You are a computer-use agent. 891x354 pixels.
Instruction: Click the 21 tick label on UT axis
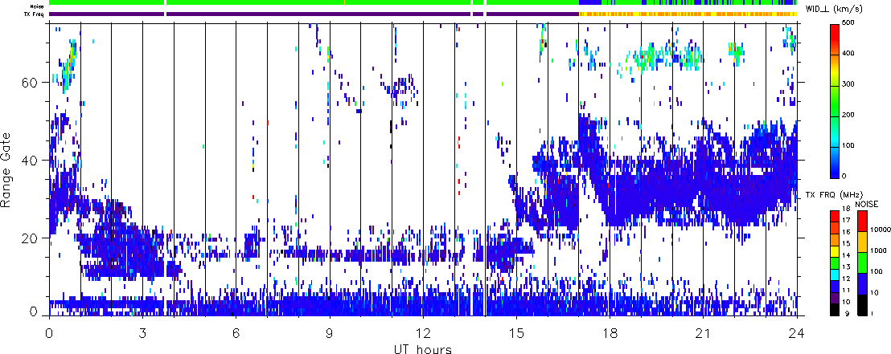coord(703,331)
